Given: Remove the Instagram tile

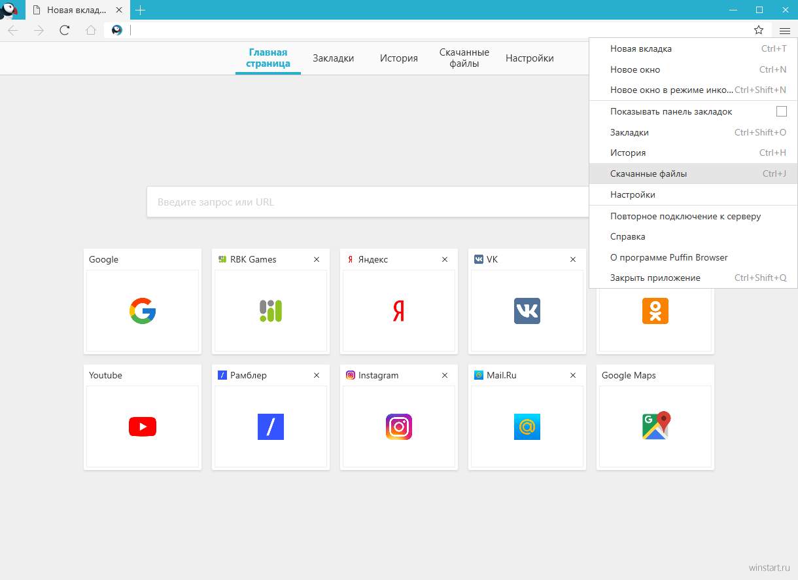Looking at the screenshot, I should coord(445,375).
